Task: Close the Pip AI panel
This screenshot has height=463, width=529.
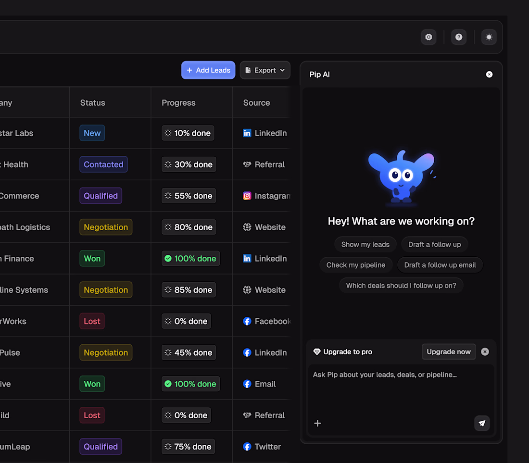Action: pyautogui.click(x=489, y=75)
